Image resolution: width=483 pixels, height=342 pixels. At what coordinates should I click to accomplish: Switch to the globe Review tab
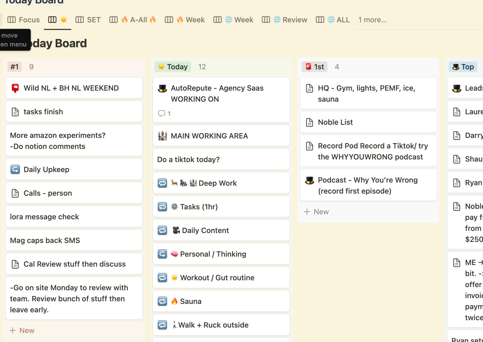[285, 20]
